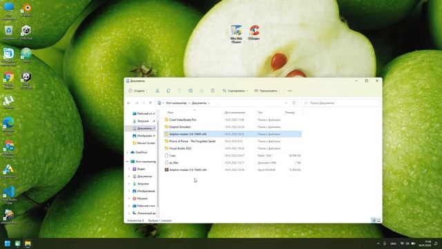
Task: Click File Explorer icon on taskbar
Action: click(x=28, y=243)
